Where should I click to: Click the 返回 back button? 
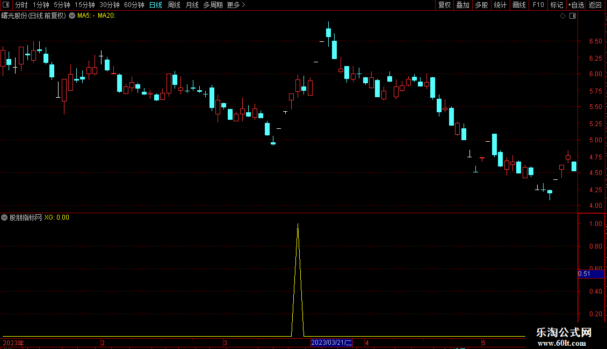point(595,5)
